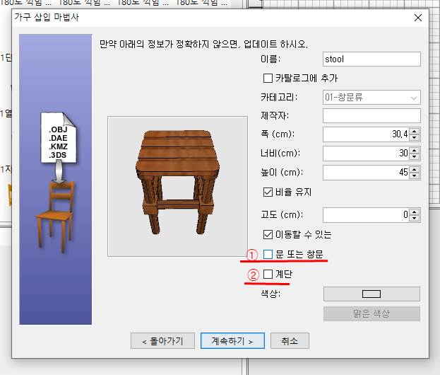Click the 취소 cancel button
The width and height of the screenshot is (440, 375).
(x=290, y=341)
